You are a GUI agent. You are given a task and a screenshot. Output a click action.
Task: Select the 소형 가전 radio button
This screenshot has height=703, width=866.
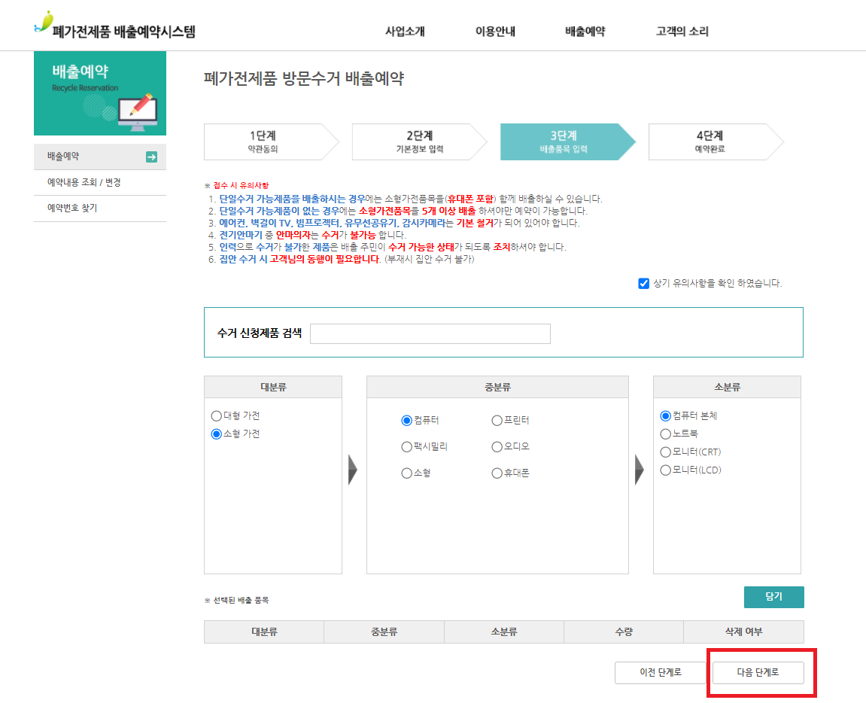coord(217,434)
